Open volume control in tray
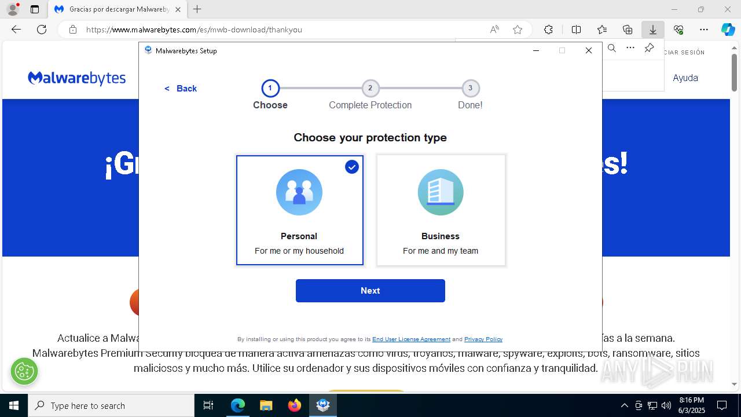Viewport: 741px width, 417px height. point(666,405)
